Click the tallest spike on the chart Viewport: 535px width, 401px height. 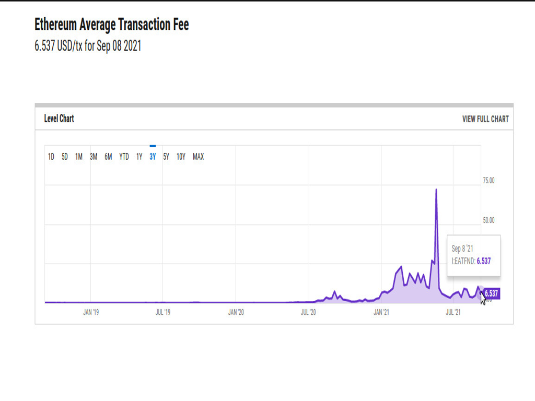click(436, 191)
